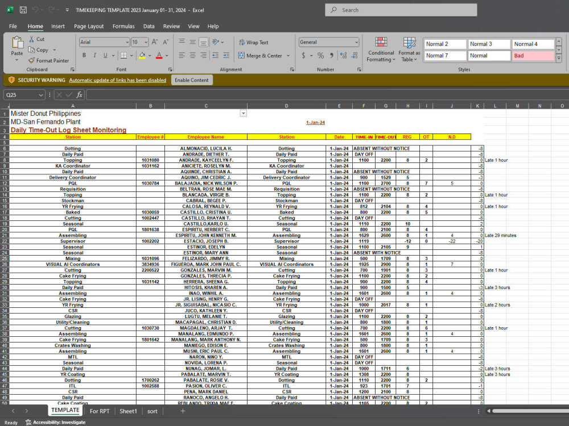Open the Arial font name dropdown
This screenshot has width=569, height=426.
127,43
